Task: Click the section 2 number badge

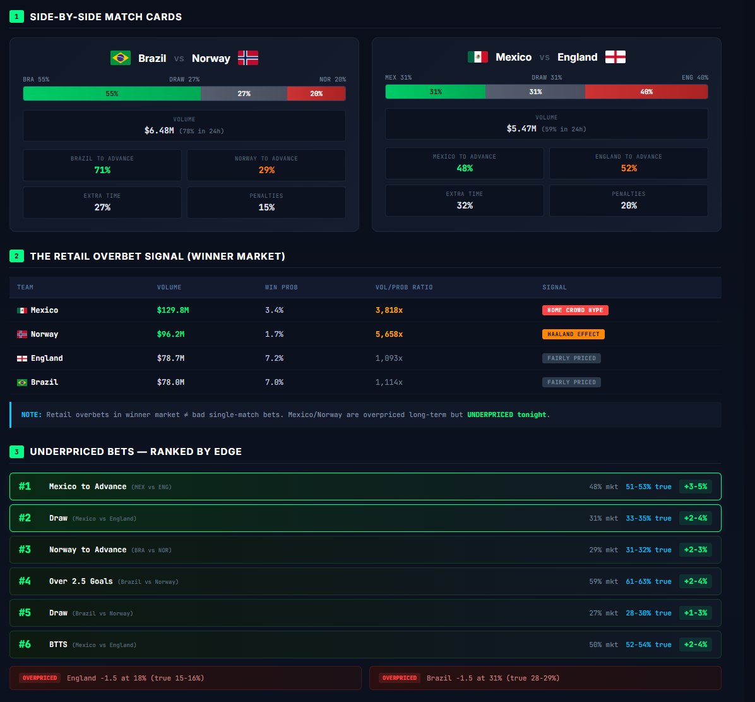Action: (x=16, y=256)
